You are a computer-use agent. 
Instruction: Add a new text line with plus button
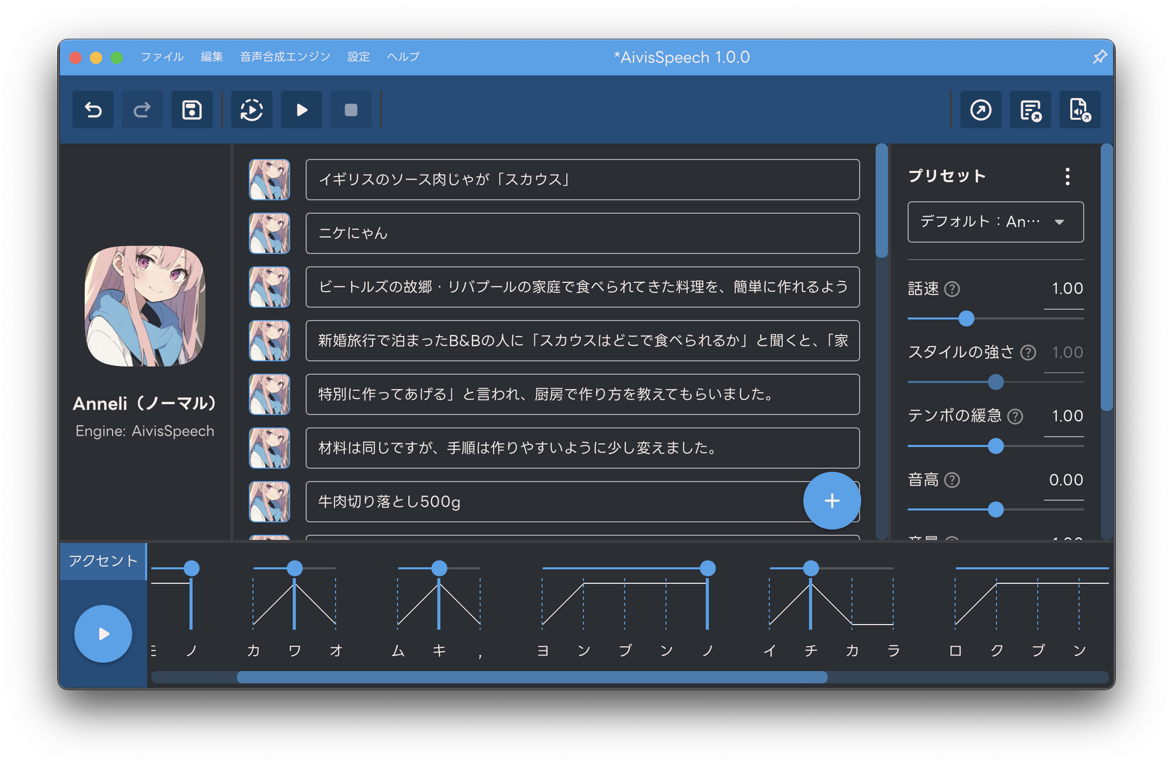tap(832, 501)
